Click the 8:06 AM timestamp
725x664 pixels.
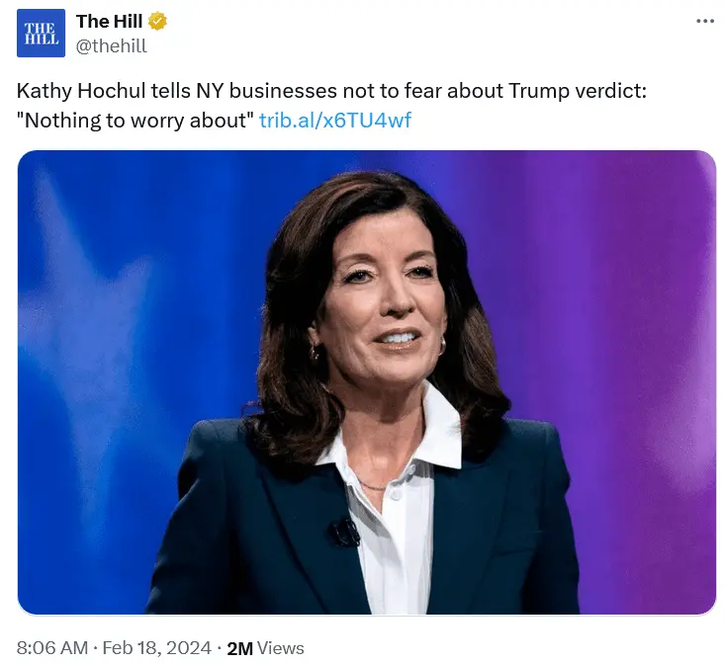pyautogui.click(x=52, y=648)
